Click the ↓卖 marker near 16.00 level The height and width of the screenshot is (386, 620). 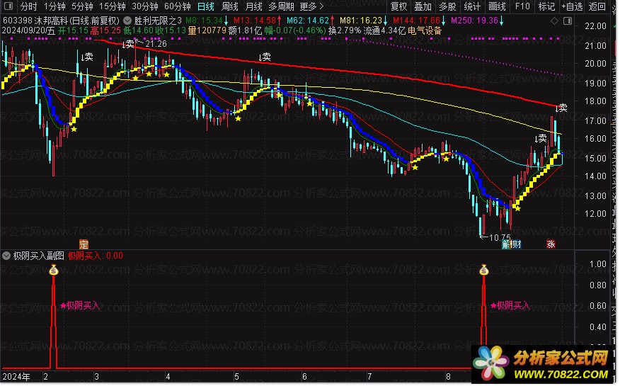click(x=541, y=138)
